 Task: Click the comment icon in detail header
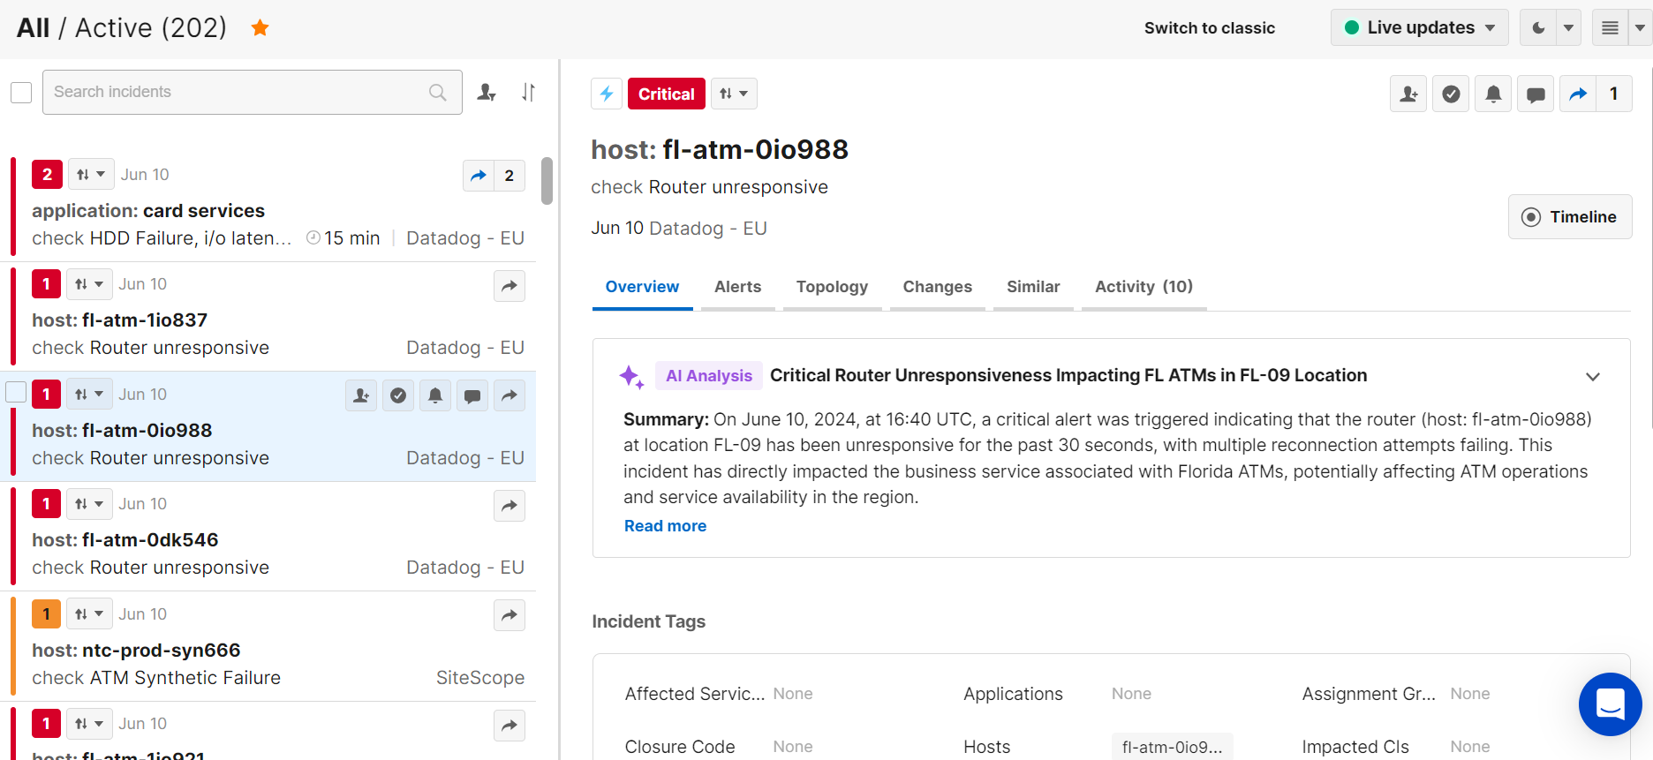[x=1536, y=94]
